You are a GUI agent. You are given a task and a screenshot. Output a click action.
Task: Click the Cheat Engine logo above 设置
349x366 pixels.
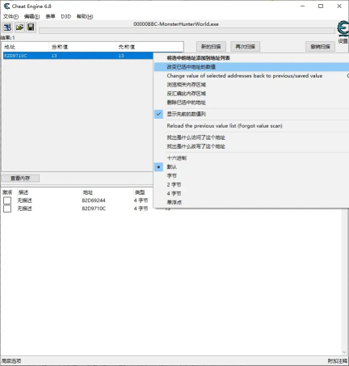tap(343, 28)
